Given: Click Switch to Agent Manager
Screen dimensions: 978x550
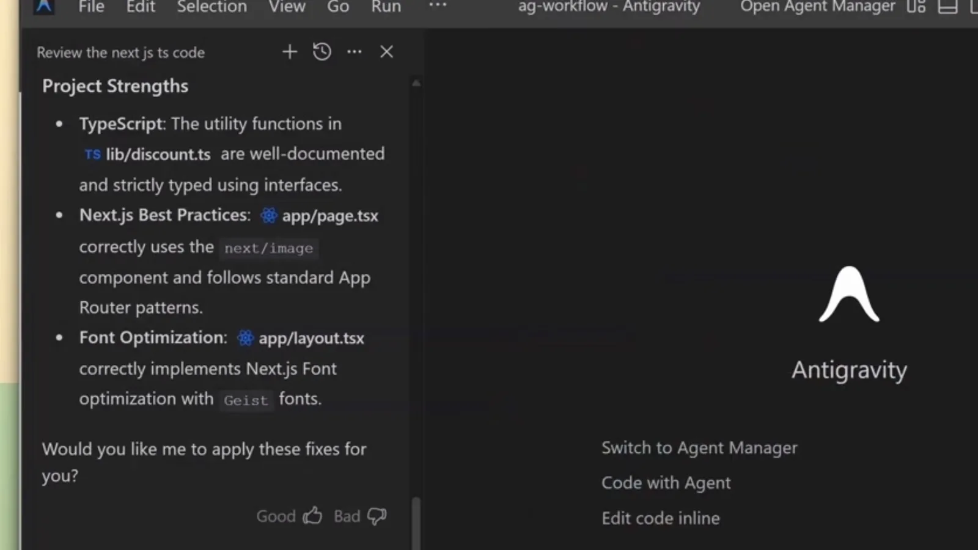Looking at the screenshot, I should pos(699,448).
